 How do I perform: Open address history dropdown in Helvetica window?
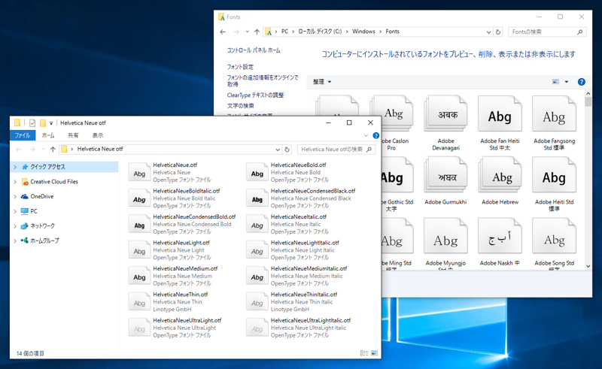[x=278, y=150]
